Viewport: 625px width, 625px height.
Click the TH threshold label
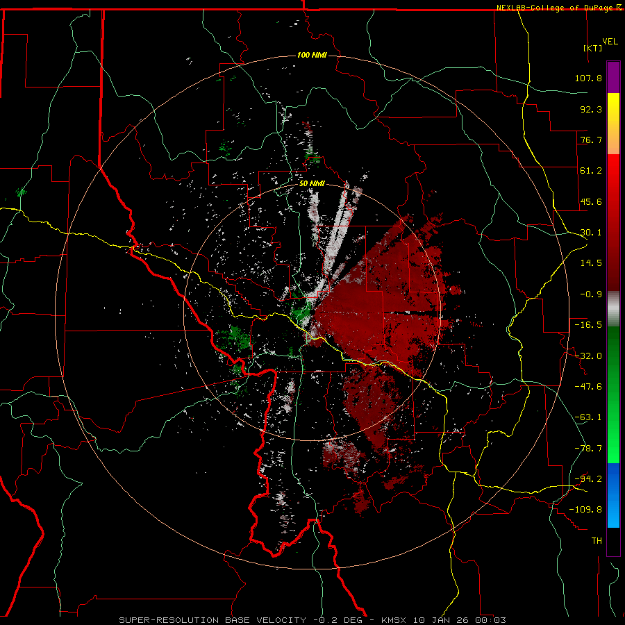click(597, 541)
